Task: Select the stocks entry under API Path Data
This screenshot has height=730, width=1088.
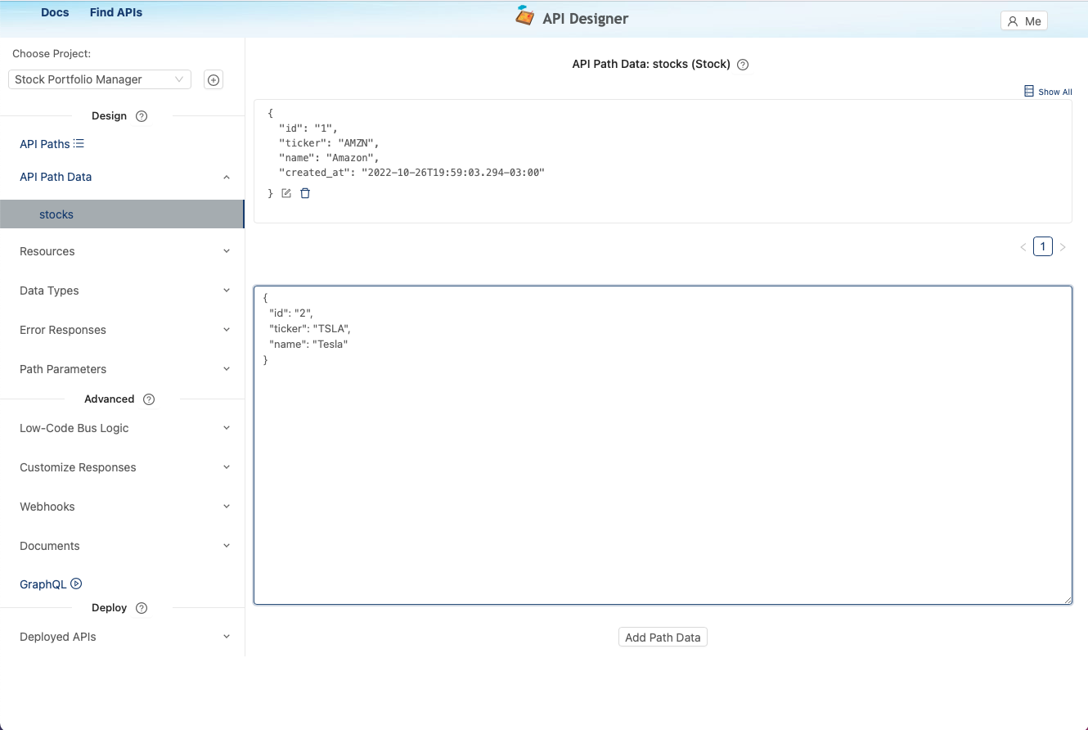Action: pyautogui.click(x=56, y=214)
